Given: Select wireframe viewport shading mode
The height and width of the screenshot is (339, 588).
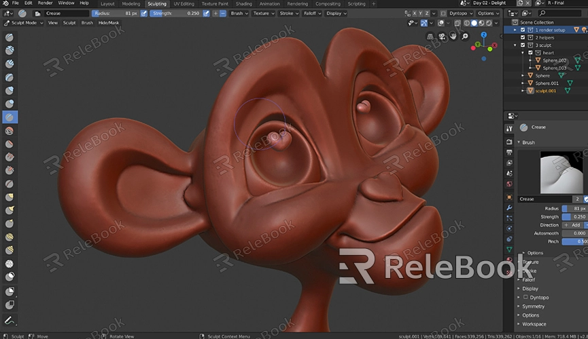Looking at the screenshot, I should 467,23.
